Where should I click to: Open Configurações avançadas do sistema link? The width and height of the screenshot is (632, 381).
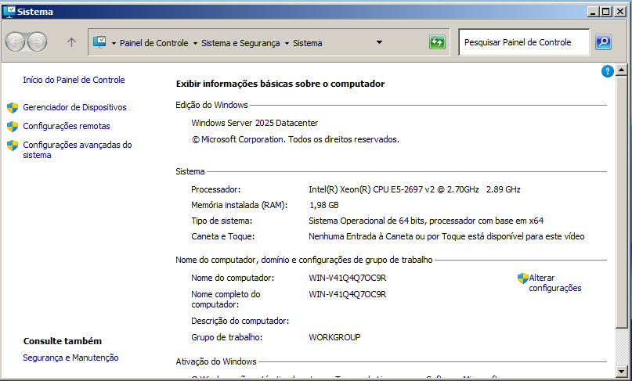78,150
